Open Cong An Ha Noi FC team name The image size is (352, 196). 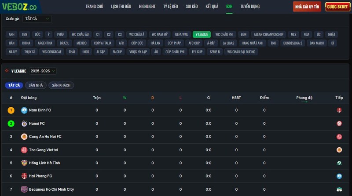[45, 137]
